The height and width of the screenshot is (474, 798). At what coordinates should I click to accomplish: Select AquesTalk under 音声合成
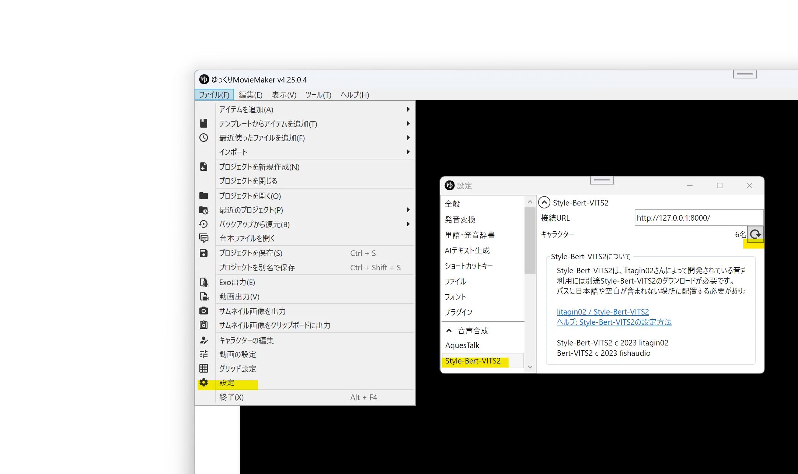point(482,345)
